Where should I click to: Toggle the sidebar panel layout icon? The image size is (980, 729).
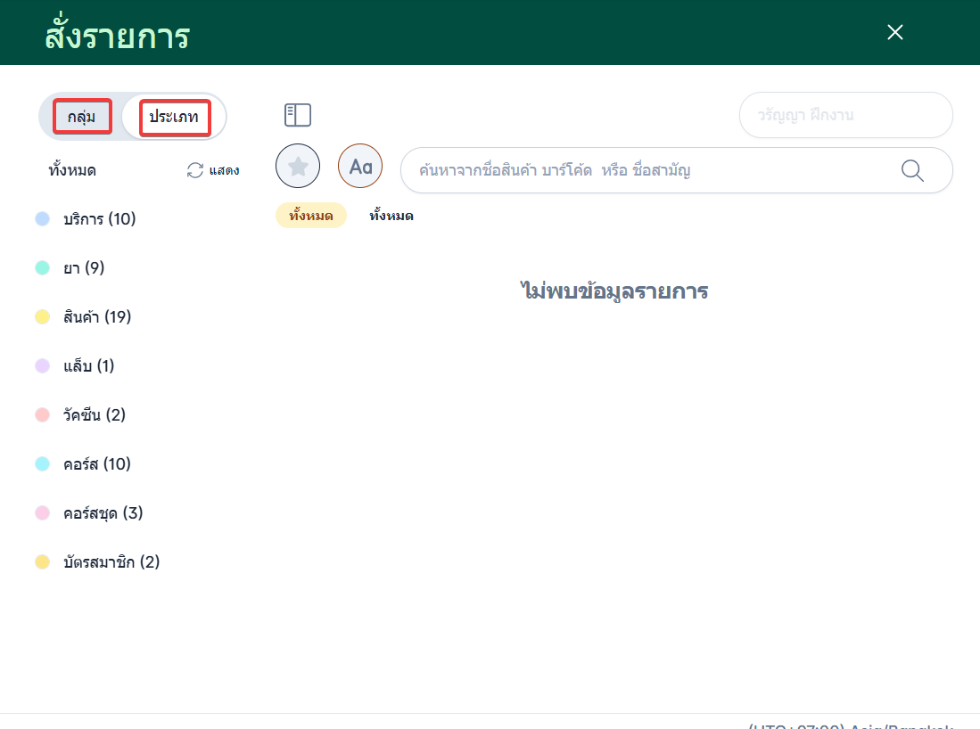[x=298, y=115]
